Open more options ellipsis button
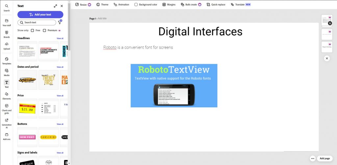 click(313, 158)
